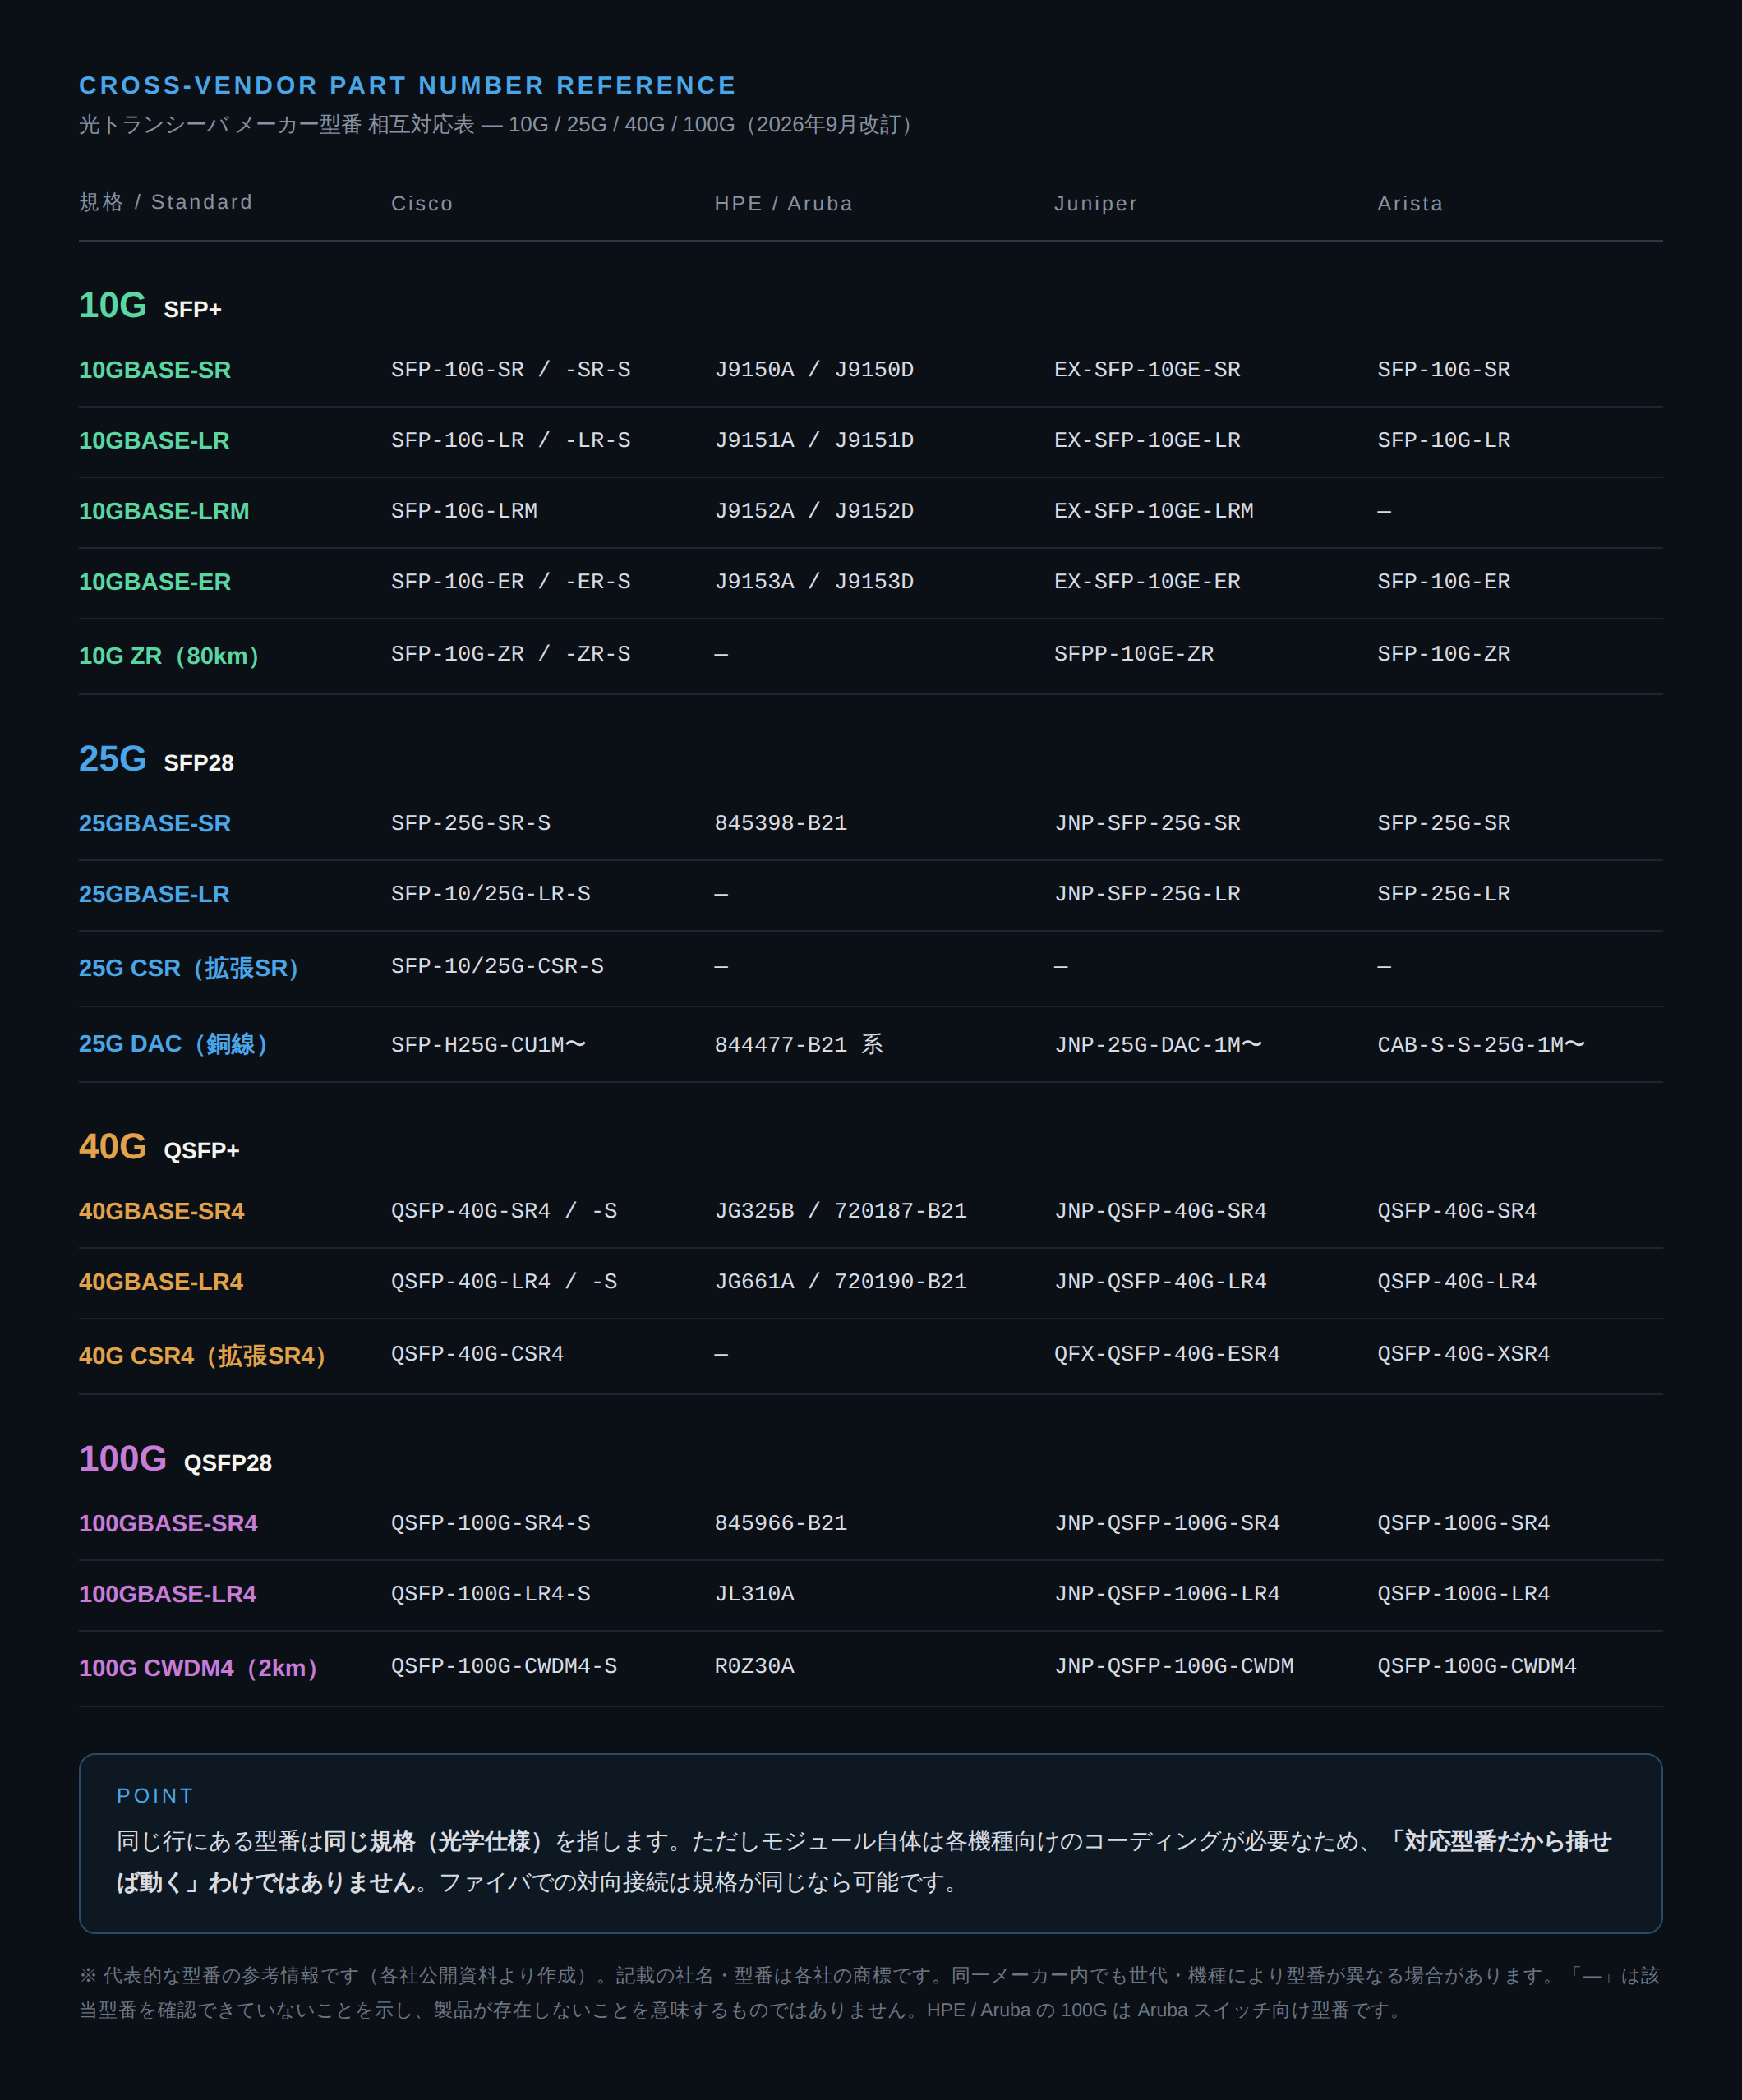Select the 25G DAC (銅線) row label

[x=173, y=1044]
